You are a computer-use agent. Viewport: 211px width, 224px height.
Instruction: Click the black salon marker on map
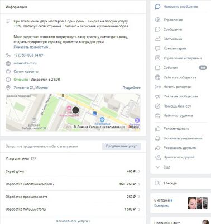point(75,110)
